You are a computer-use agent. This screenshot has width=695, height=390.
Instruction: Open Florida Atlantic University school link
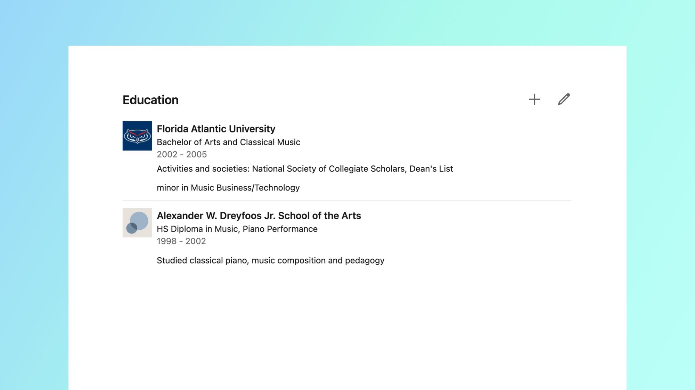(x=216, y=129)
